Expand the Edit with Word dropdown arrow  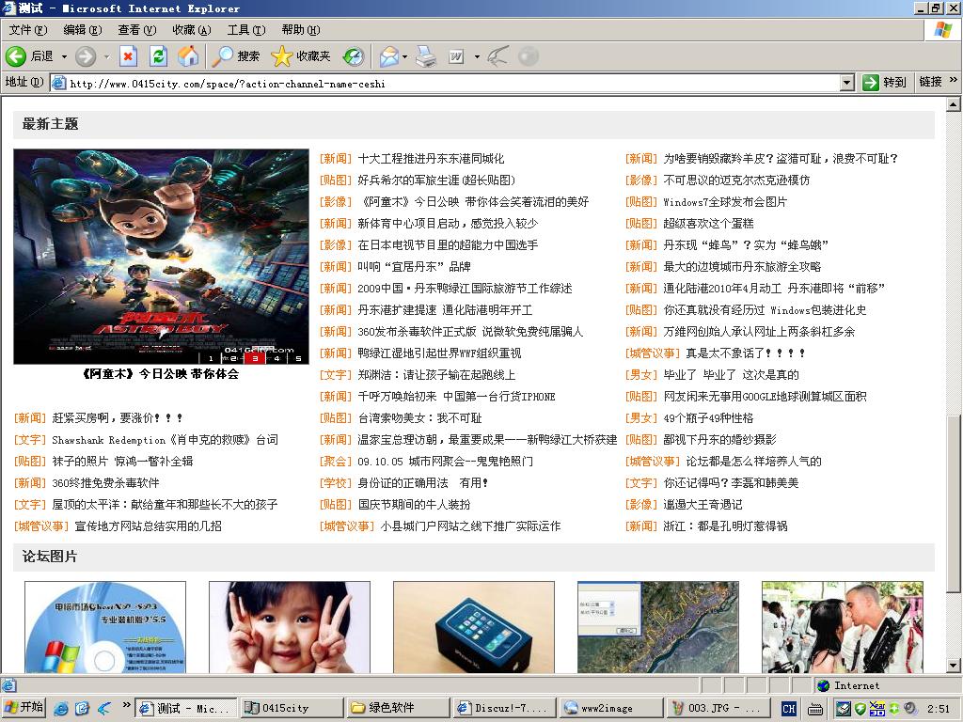tap(477, 56)
